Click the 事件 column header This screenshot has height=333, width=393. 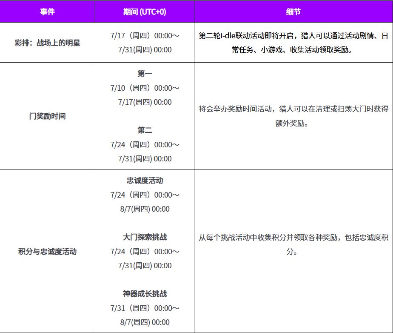[47, 11]
